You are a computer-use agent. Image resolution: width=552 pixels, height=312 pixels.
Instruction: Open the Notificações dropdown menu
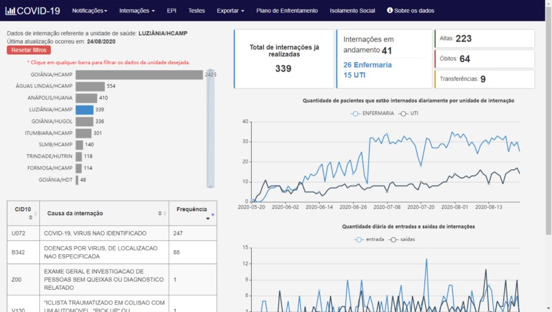tap(89, 11)
